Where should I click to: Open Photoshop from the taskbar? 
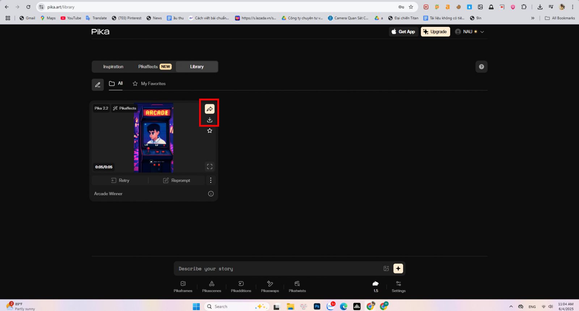click(x=317, y=306)
